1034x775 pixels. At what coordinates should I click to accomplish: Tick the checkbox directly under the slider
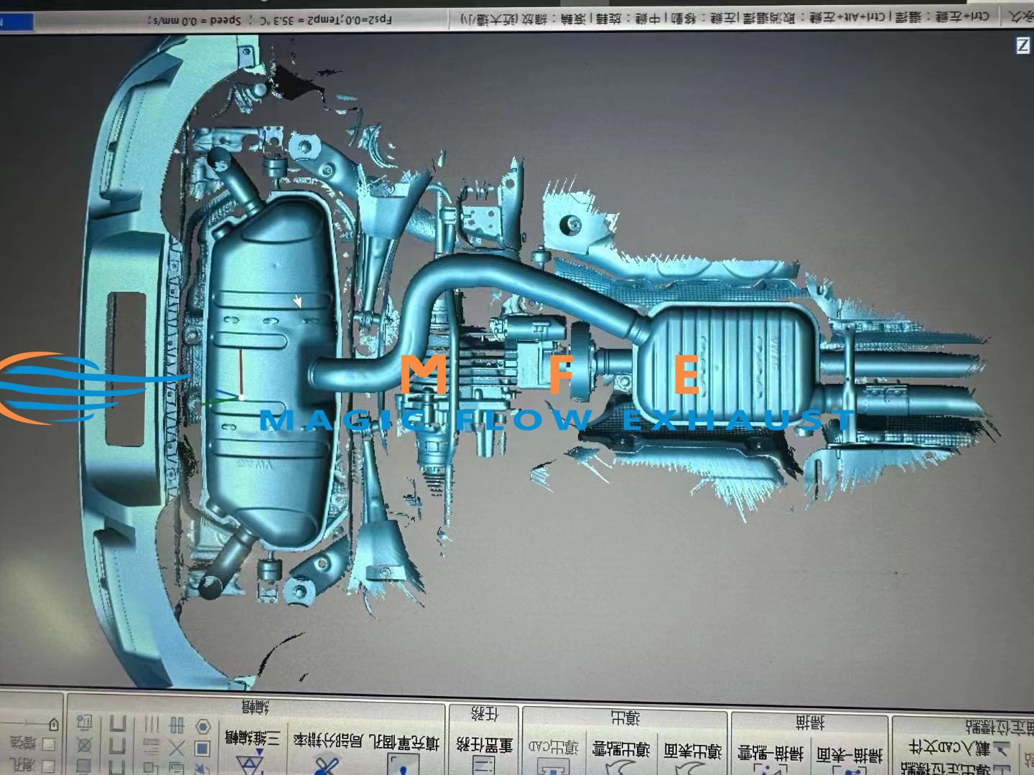coord(49,744)
